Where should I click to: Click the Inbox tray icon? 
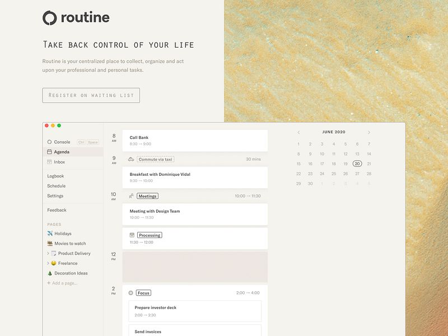point(49,162)
